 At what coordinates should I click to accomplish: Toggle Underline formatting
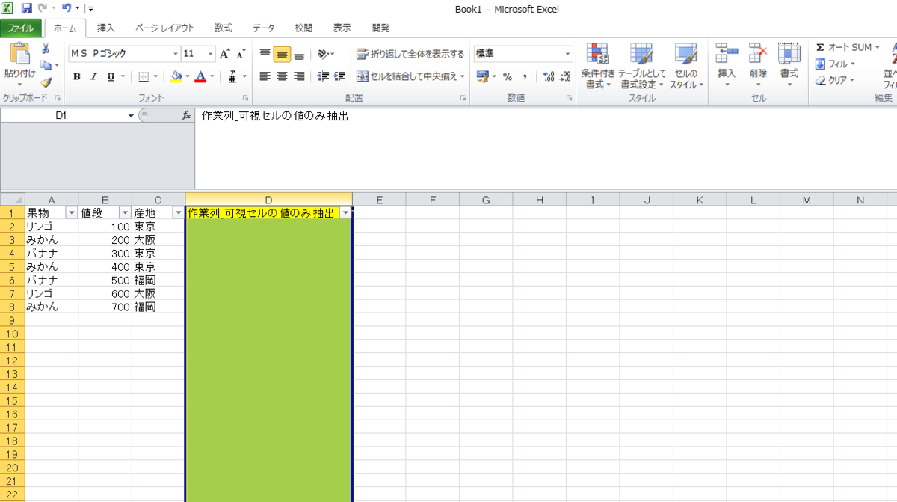[x=111, y=76]
